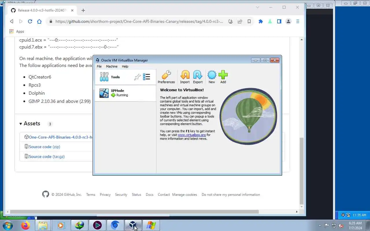370x231 pixels.
Task: Click the page scrollbar up arrow
Action: tap(301, 40)
